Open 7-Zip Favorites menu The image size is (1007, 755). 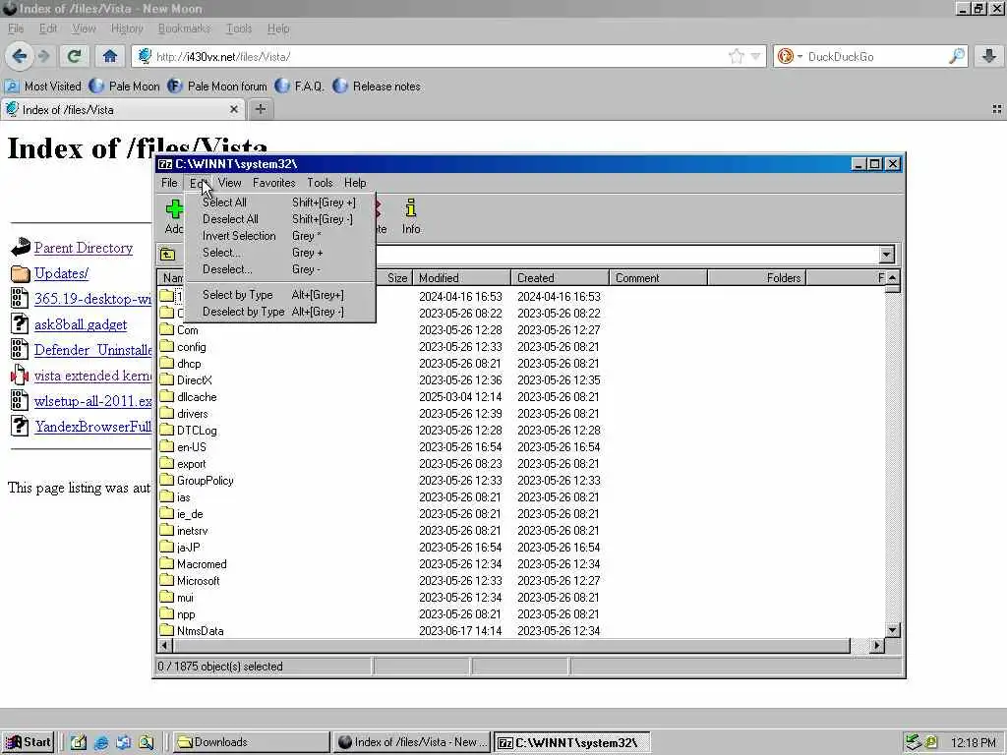273,183
